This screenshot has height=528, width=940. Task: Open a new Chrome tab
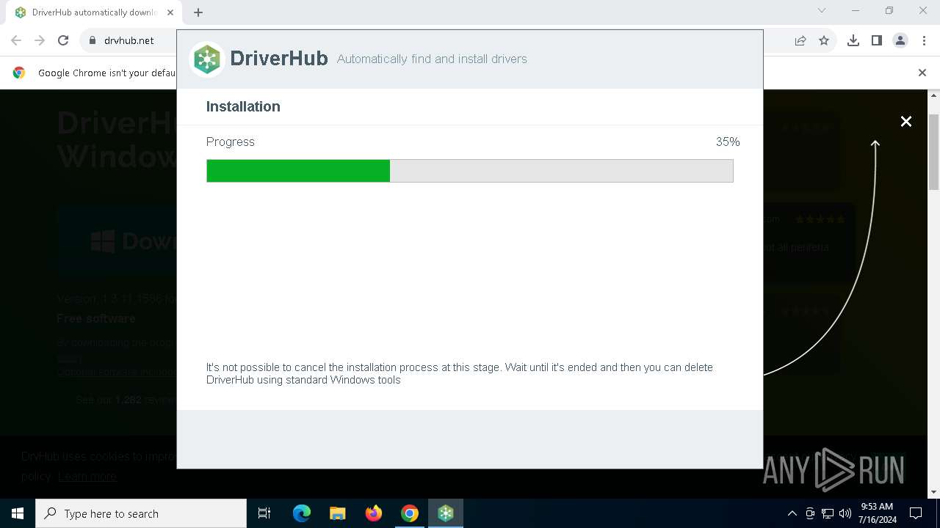[198, 12]
